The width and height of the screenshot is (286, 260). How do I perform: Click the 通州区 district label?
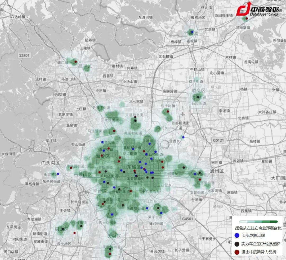(x=217, y=171)
